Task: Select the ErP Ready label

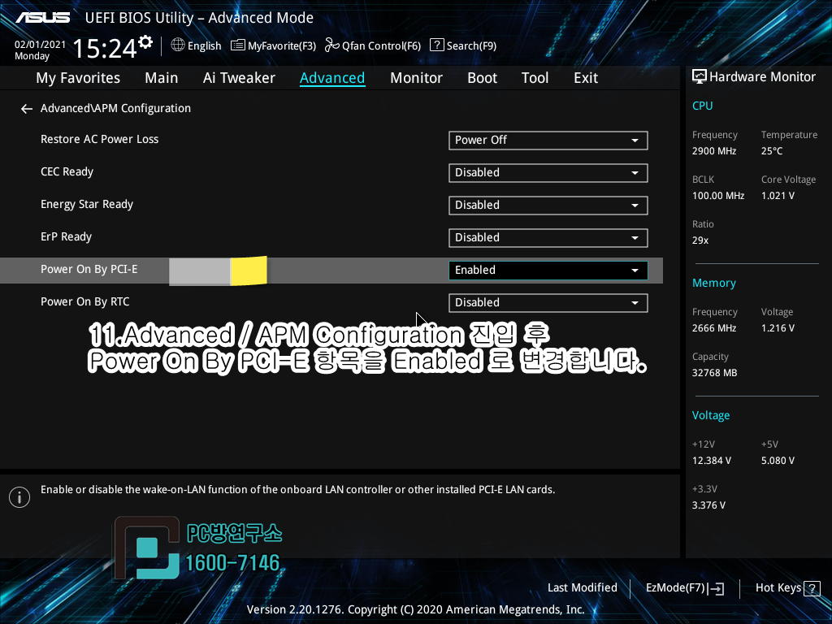Action: [66, 236]
